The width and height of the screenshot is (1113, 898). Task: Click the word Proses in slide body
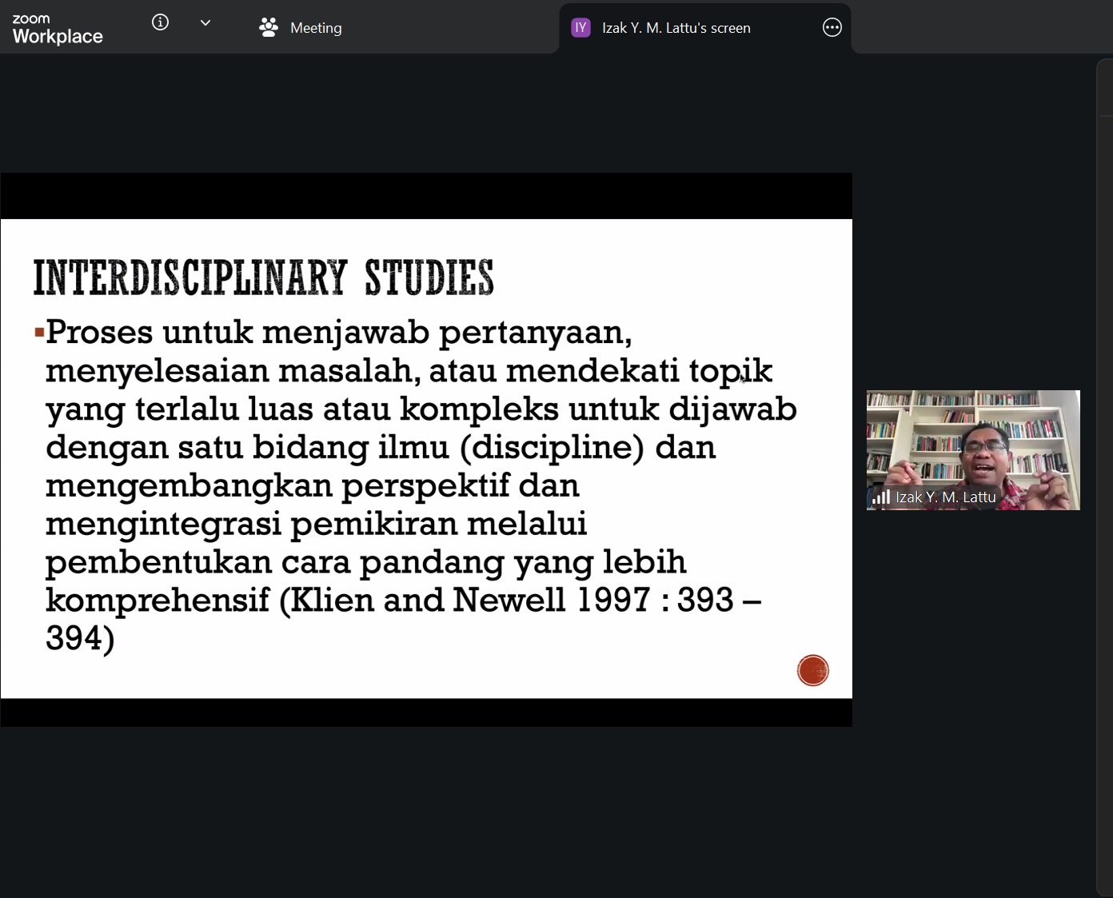point(99,332)
